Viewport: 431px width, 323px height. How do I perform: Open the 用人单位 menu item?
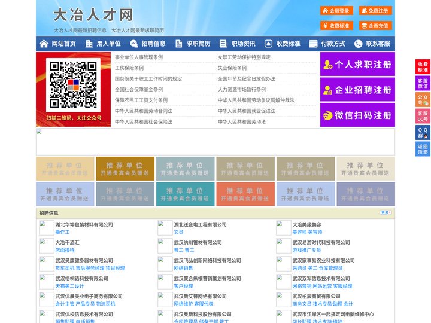pyautogui.click(x=108, y=44)
